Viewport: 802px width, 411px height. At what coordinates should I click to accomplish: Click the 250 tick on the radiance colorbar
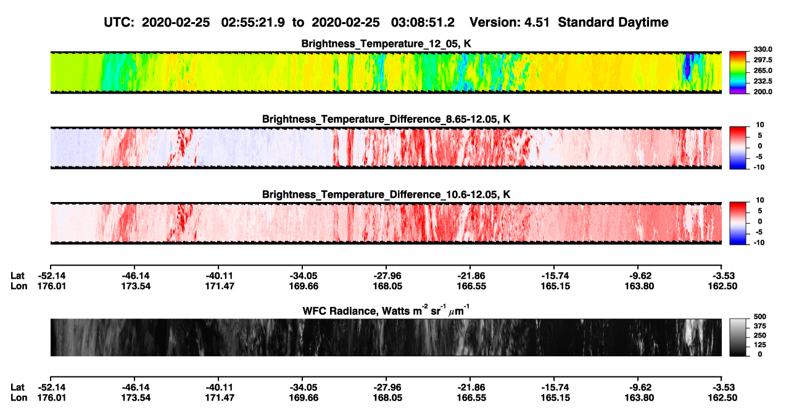[x=760, y=335]
